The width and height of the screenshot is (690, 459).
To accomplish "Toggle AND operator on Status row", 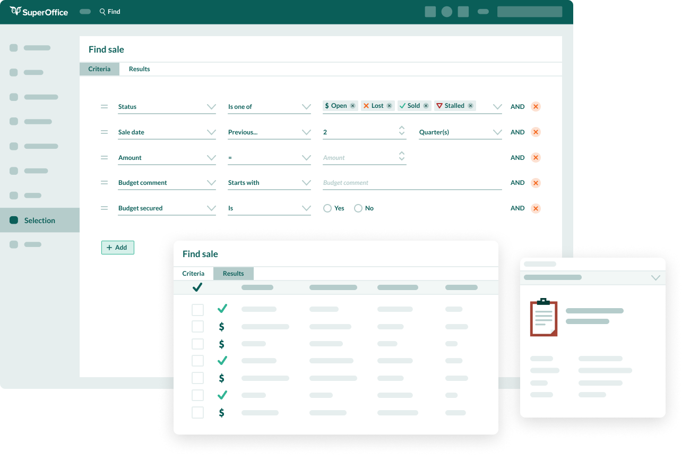I will pyautogui.click(x=517, y=107).
